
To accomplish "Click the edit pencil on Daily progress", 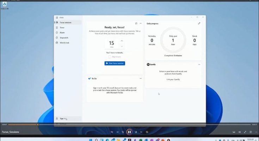I will (x=199, y=23).
